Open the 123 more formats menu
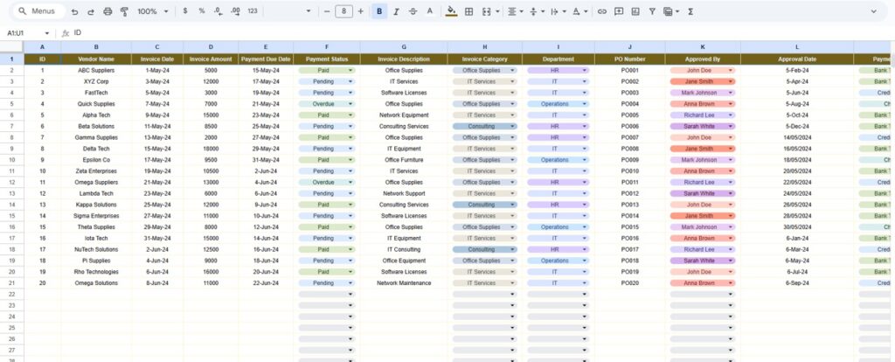 (x=253, y=11)
